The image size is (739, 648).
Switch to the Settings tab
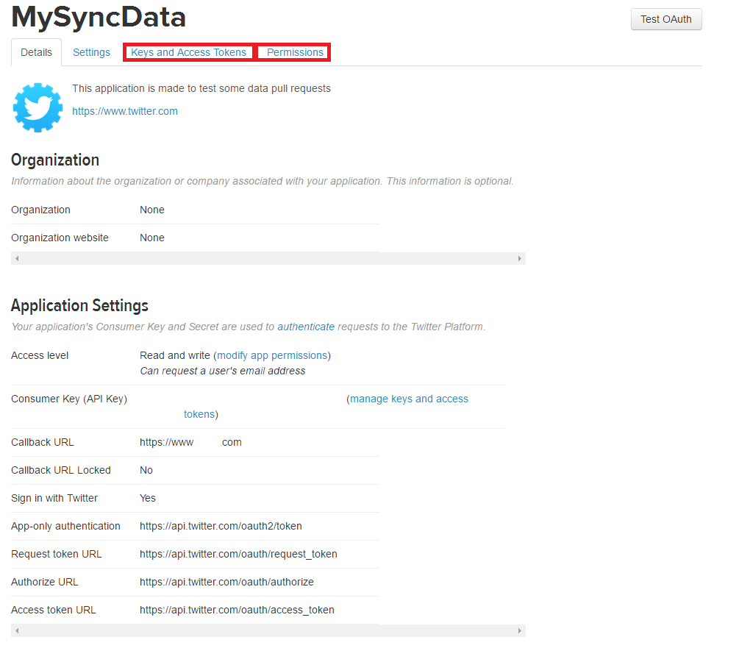click(91, 52)
